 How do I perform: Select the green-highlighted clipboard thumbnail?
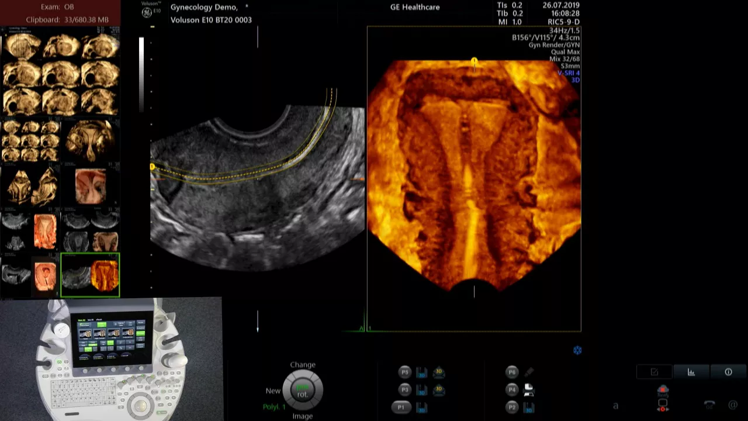tap(90, 275)
